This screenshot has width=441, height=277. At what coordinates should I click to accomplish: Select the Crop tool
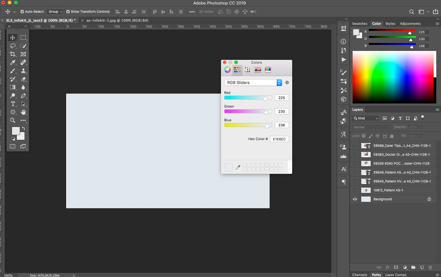pos(13,54)
